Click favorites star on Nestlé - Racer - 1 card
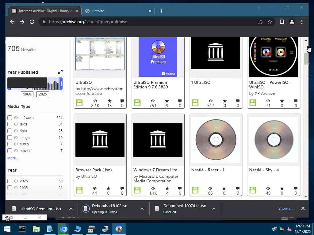 click(x=224, y=188)
